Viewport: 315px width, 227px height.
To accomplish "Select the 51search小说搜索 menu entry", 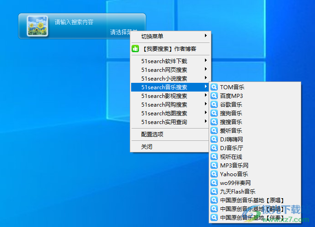I will tap(170, 78).
